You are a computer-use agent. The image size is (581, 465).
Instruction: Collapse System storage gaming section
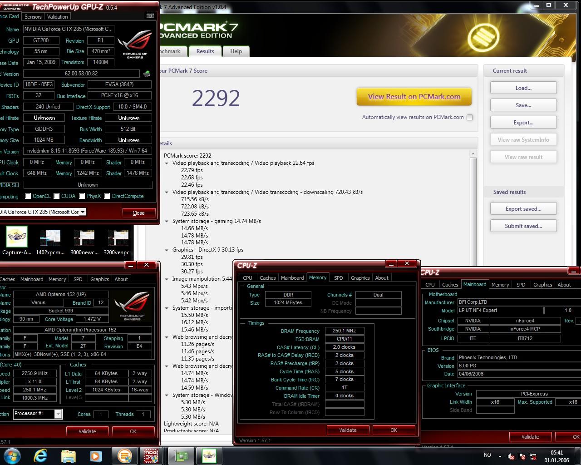[167, 221]
